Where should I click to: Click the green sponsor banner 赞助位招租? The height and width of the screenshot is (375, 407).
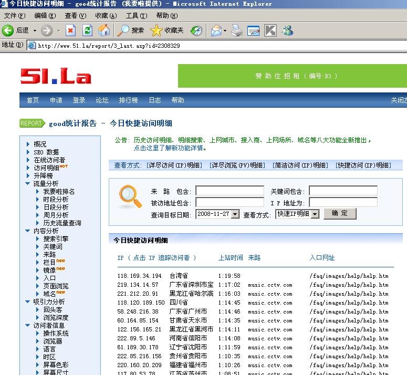(293, 76)
